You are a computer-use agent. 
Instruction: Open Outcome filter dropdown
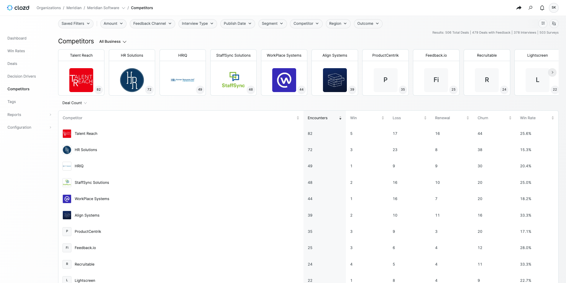368,24
